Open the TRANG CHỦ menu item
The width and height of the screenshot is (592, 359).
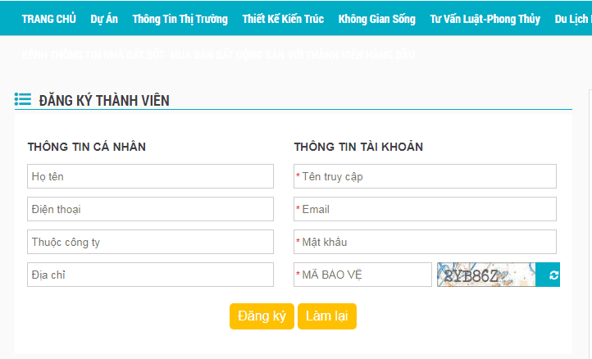coord(49,19)
